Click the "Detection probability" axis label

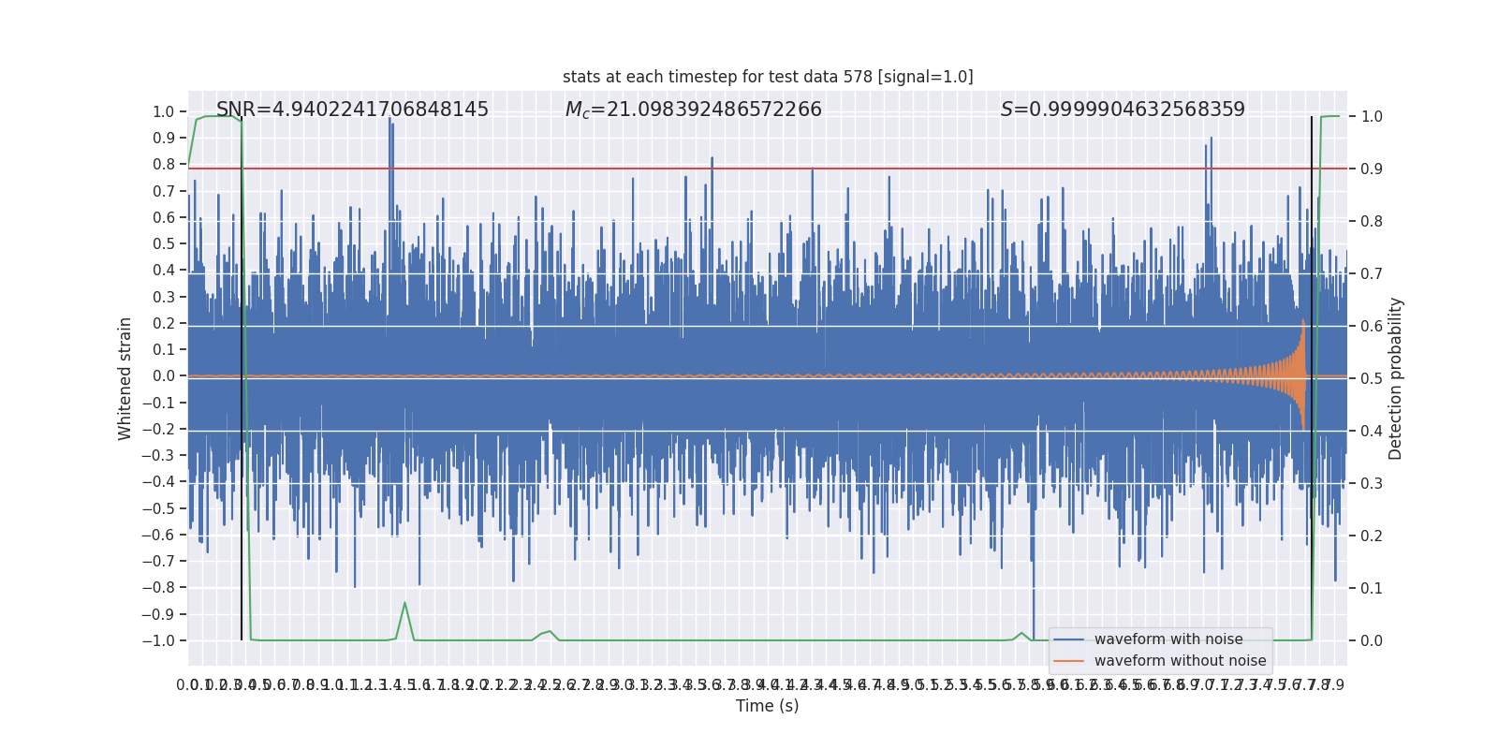pyautogui.click(x=1395, y=378)
